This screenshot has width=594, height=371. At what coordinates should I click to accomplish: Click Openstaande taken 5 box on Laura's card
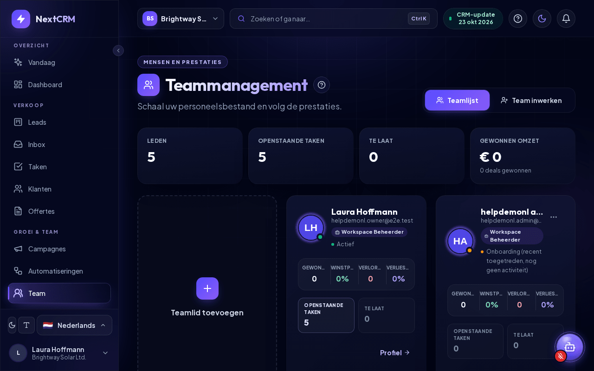coord(326,315)
